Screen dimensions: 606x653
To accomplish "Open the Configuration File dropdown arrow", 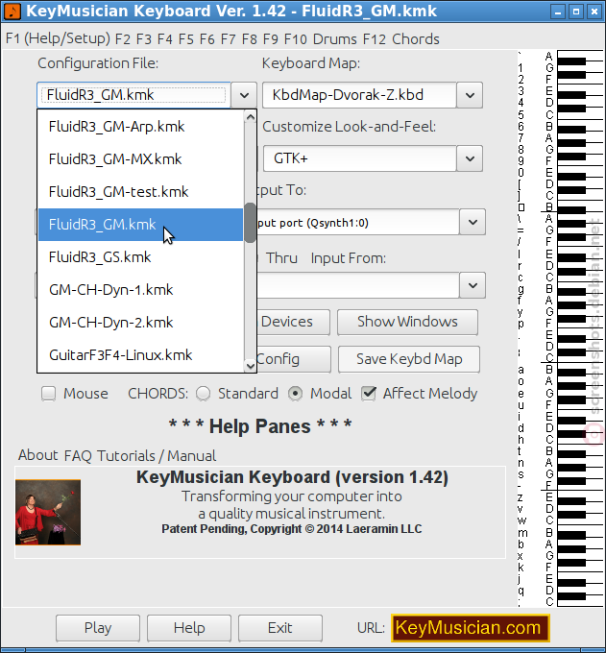I will click(x=244, y=95).
